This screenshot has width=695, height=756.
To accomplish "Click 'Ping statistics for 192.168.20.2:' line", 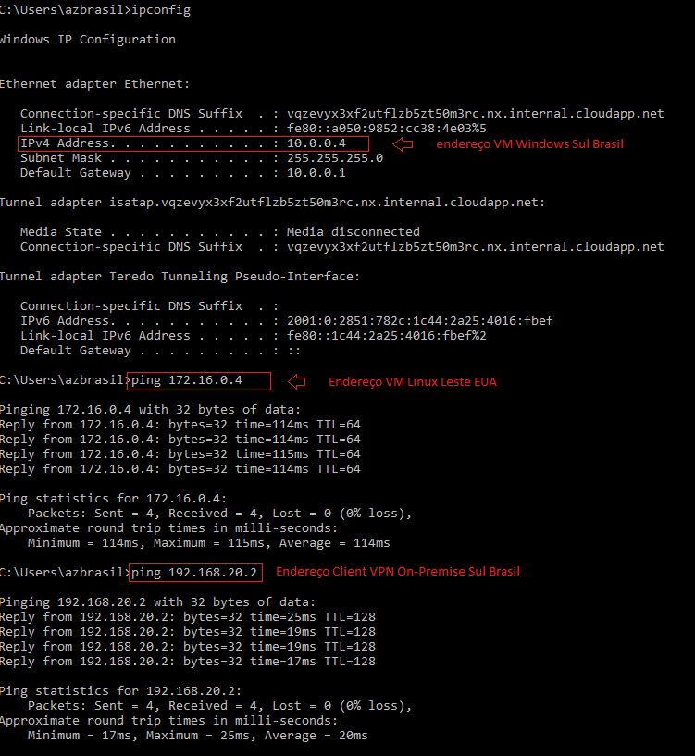I will pos(120,691).
